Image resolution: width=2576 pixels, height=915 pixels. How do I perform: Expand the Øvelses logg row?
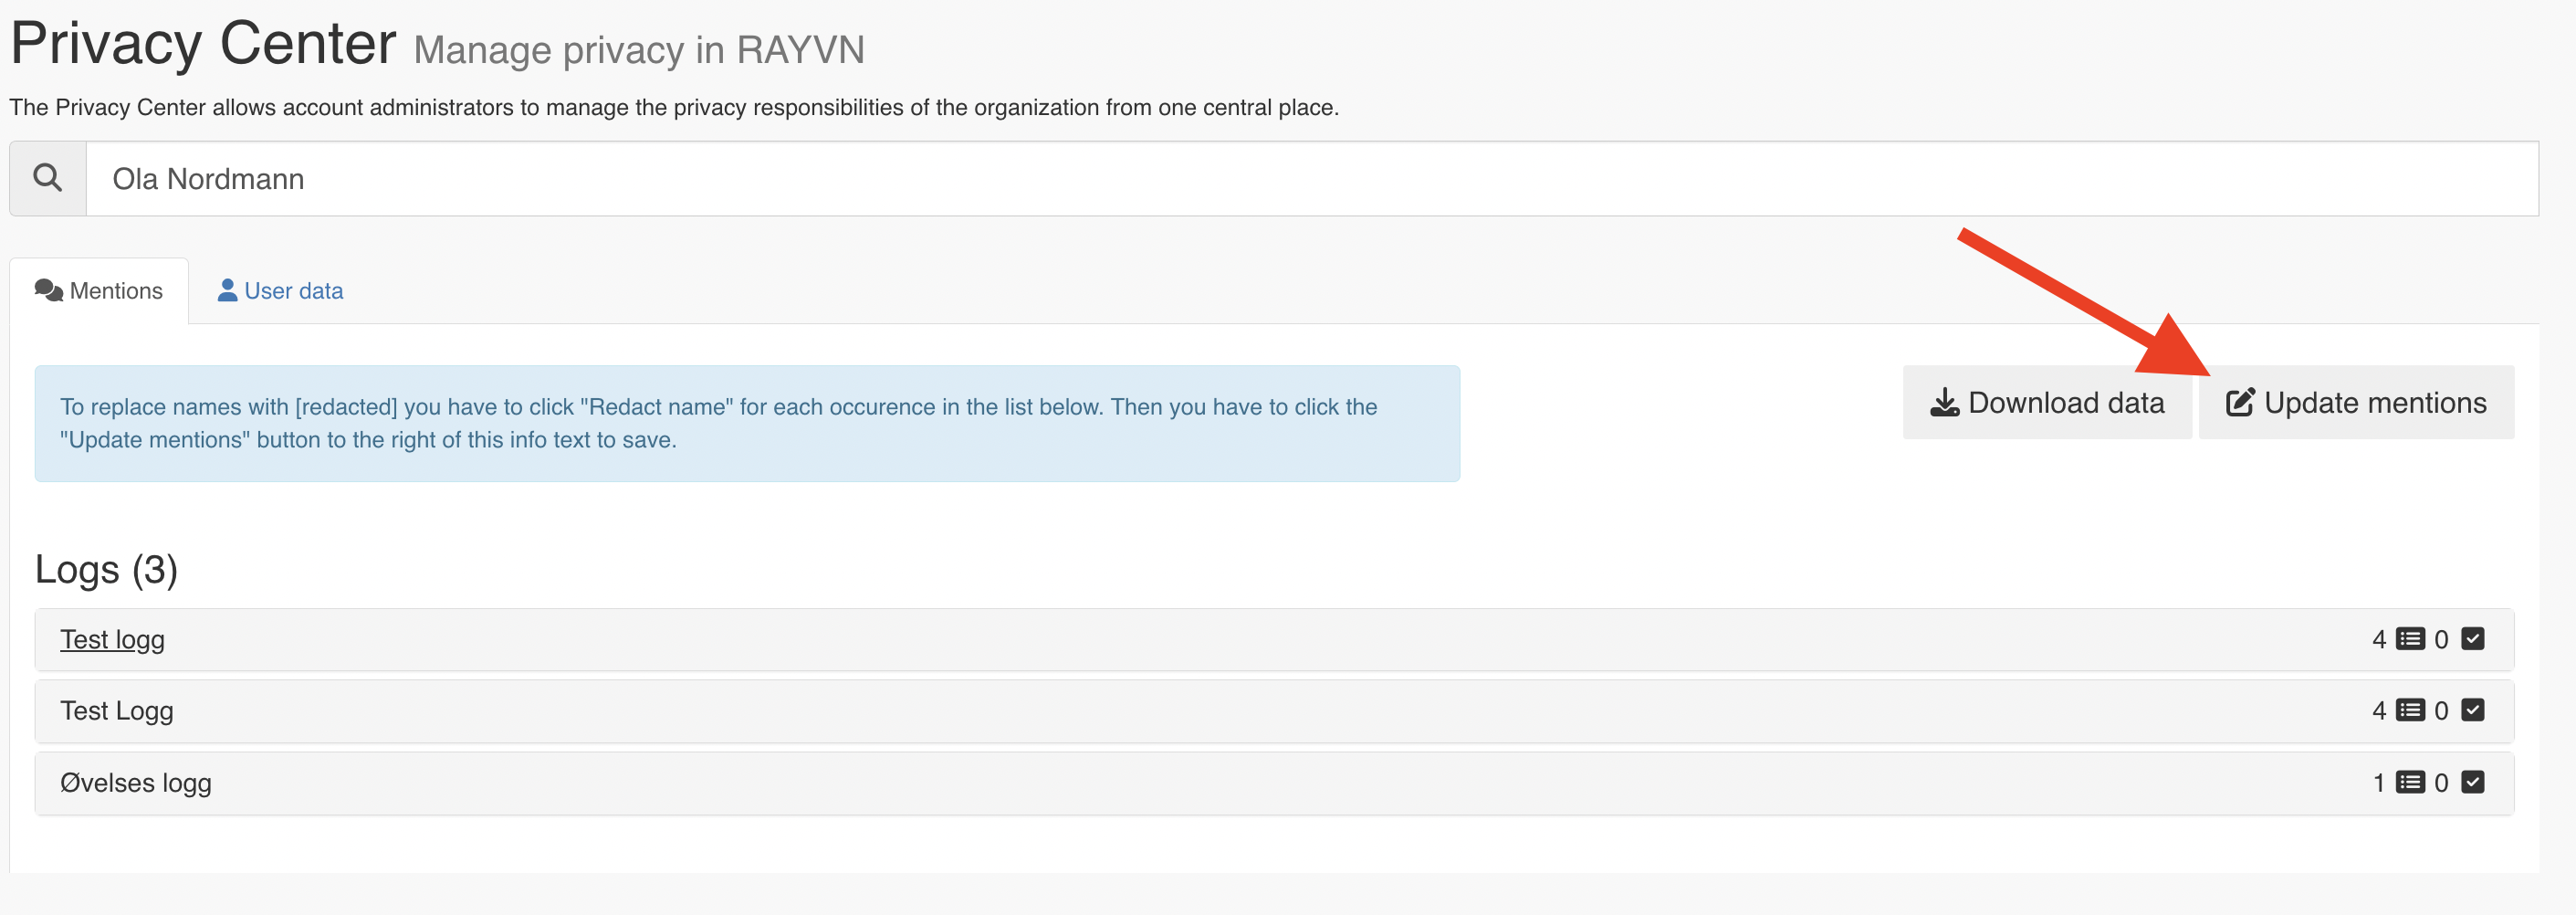tap(1274, 783)
